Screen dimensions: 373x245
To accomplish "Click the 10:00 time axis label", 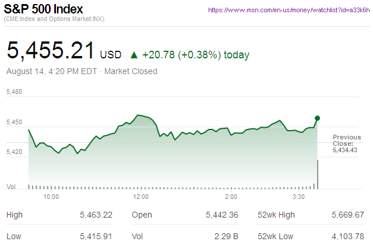I will [x=51, y=197].
